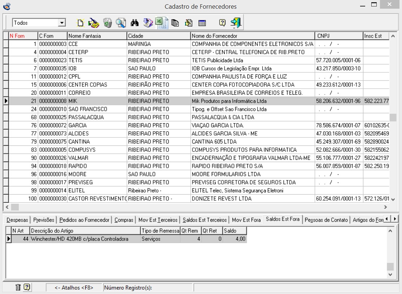Create a new supplier record with the blank page icon
Viewport: 402px width, 294px height.
[x=81, y=23]
